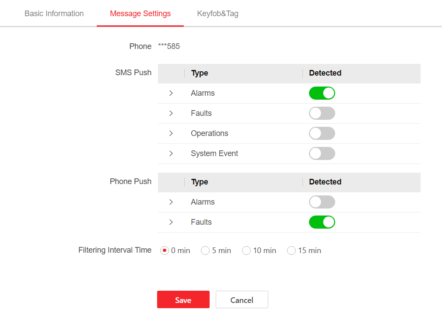This screenshot has height=320, width=442.
Task: Expand the SMS Push Operations row
Action: pyautogui.click(x=171, y=133)
